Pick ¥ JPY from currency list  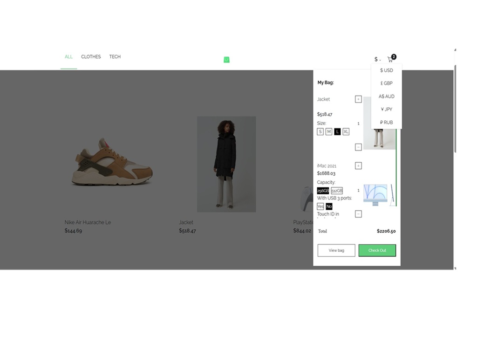[x=386, y=110]
